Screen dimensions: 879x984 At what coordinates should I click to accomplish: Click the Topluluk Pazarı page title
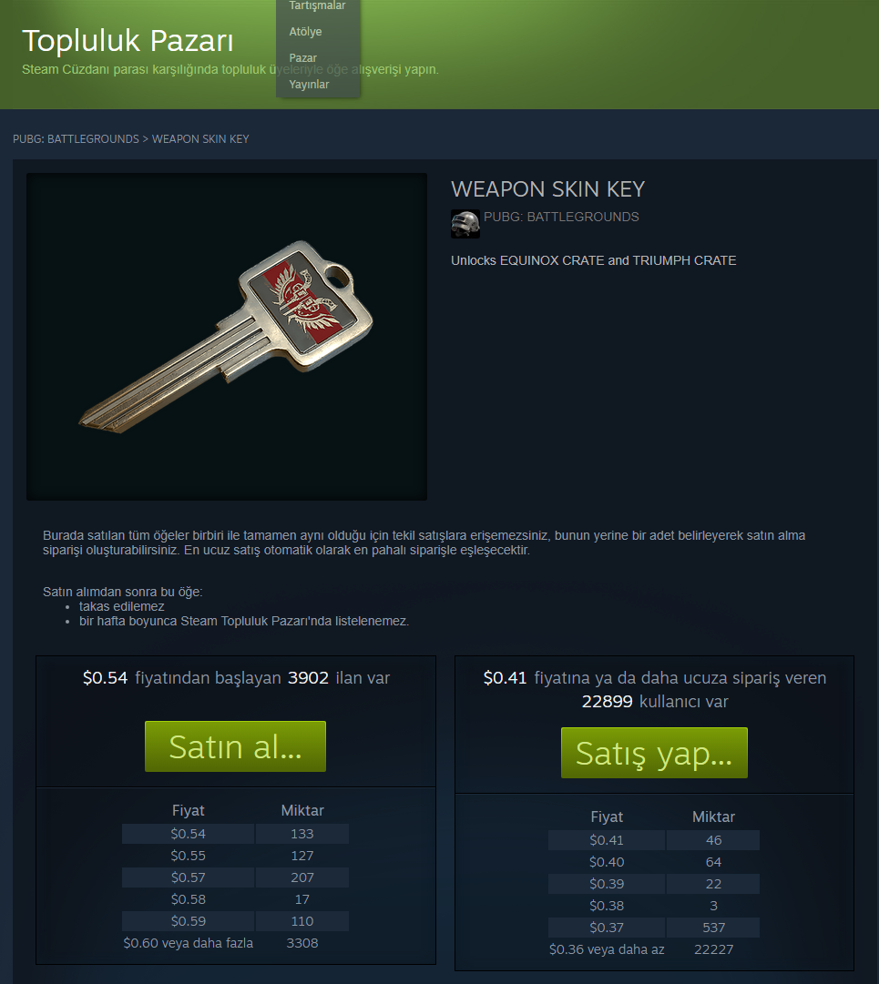tap(128, 41)
